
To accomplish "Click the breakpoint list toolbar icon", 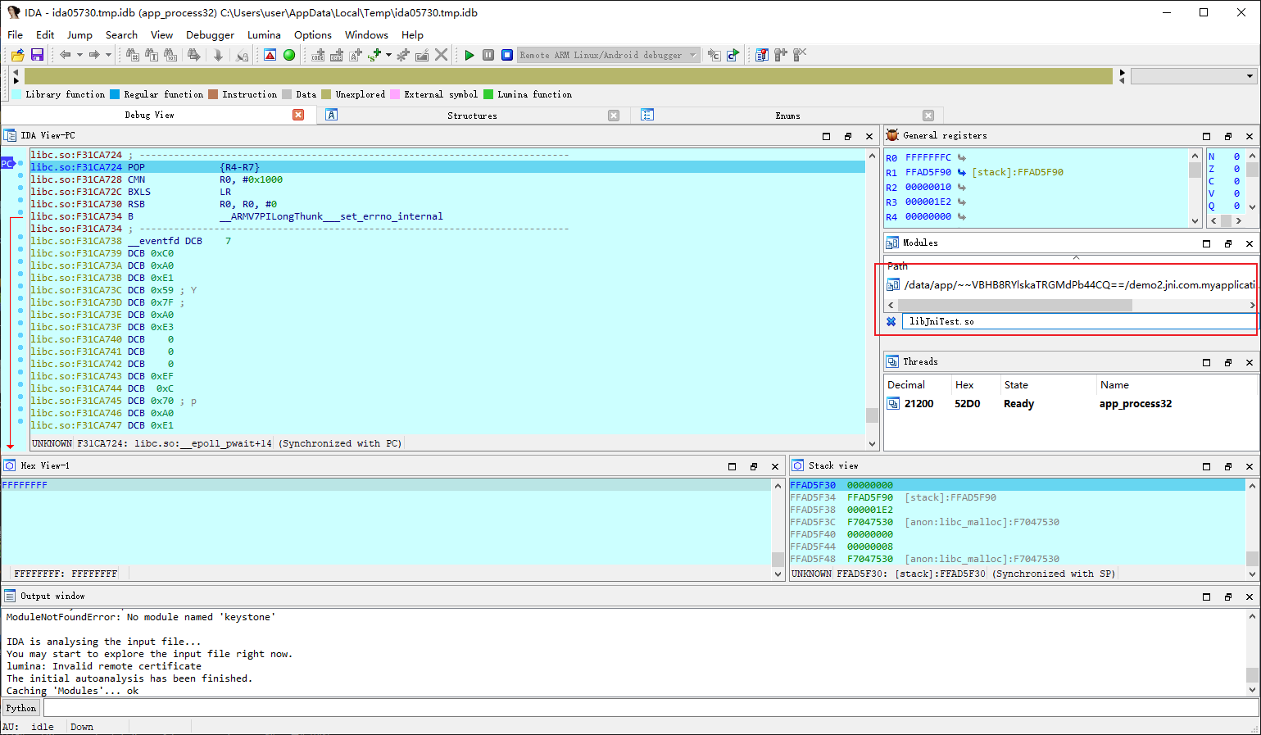I will pos(762,55).
